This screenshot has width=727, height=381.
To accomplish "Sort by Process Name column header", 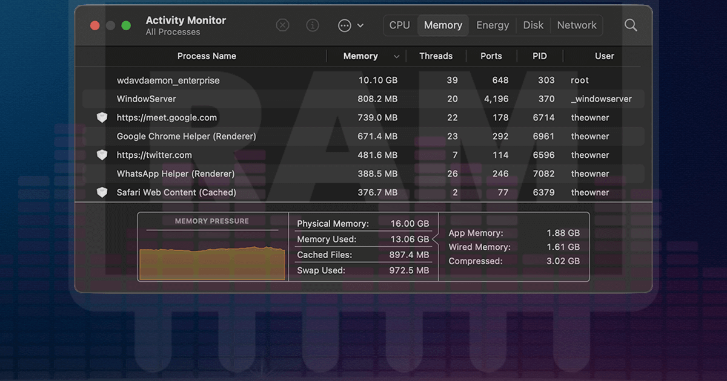I will [207, 56].
